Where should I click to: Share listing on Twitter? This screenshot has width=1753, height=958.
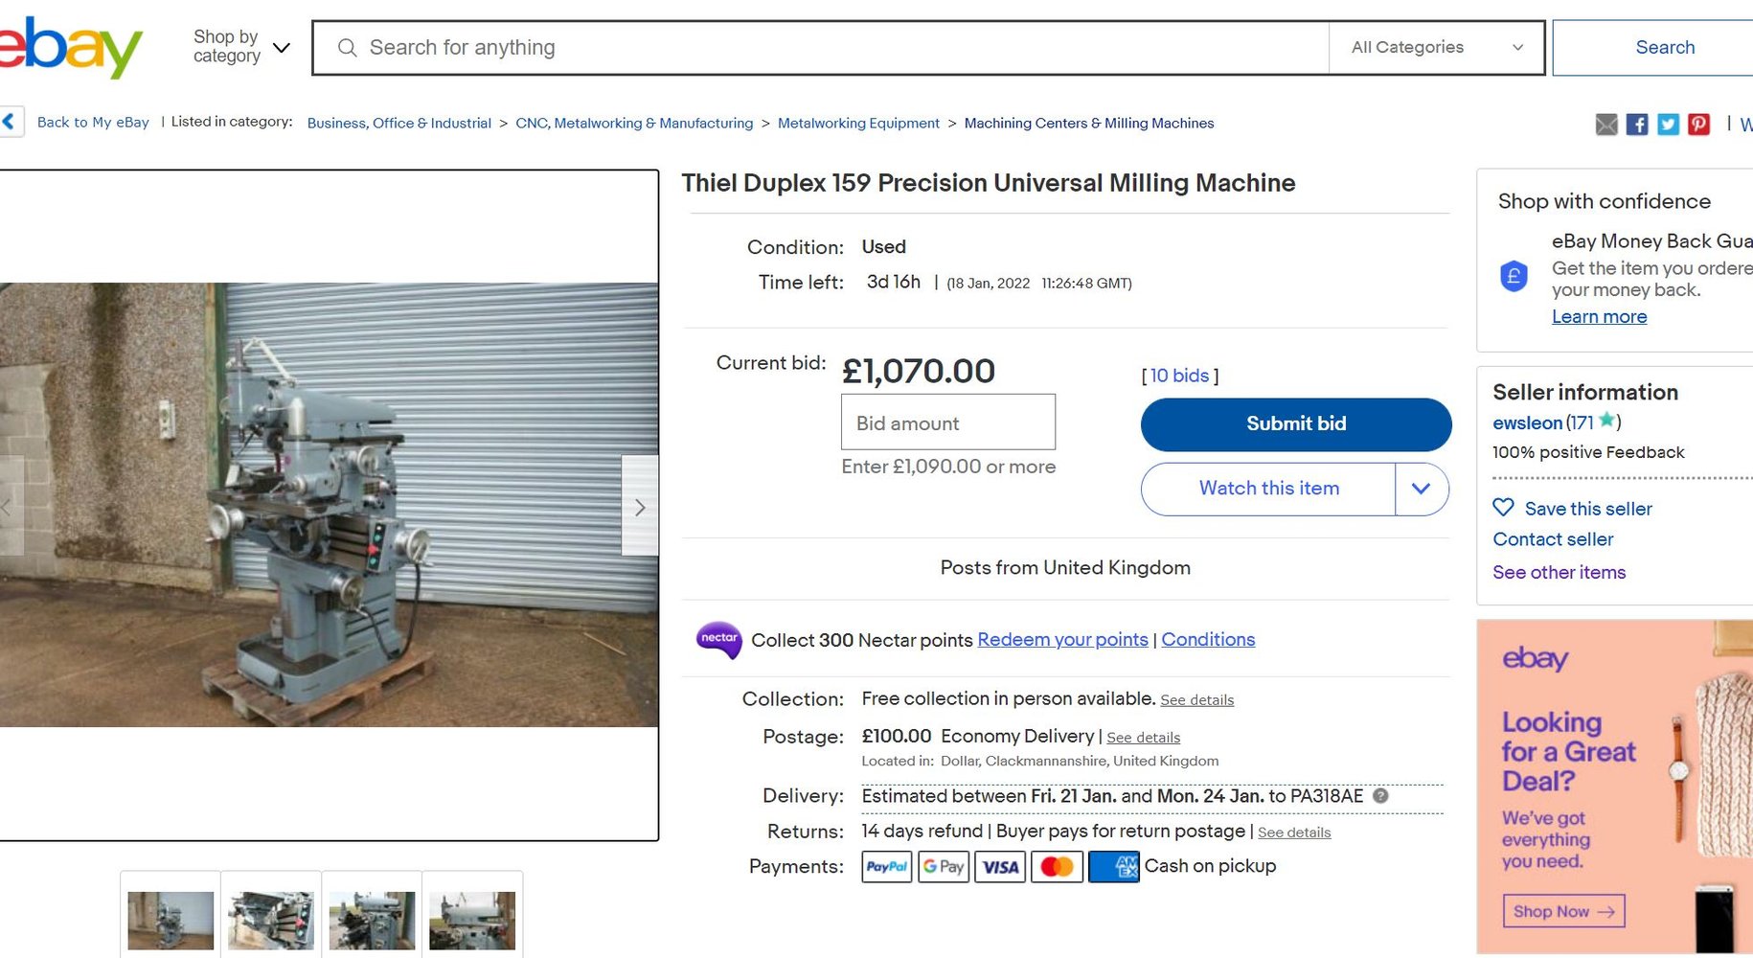click(1668, 125)
